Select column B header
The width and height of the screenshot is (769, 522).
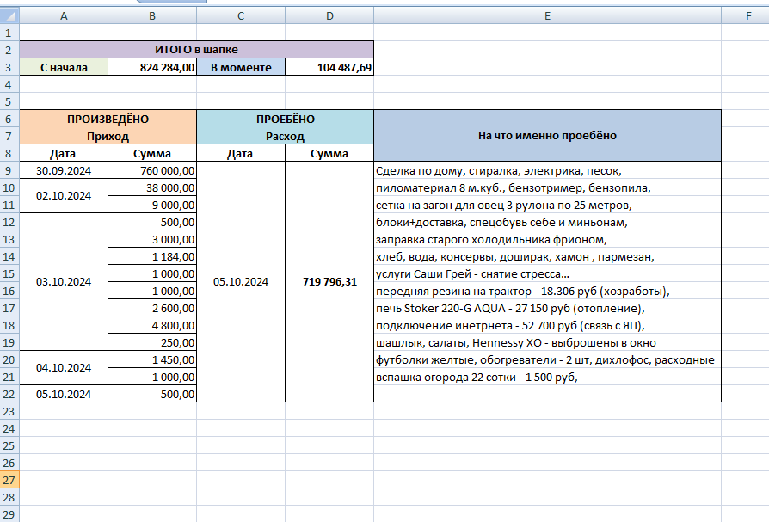click(152, 16)
